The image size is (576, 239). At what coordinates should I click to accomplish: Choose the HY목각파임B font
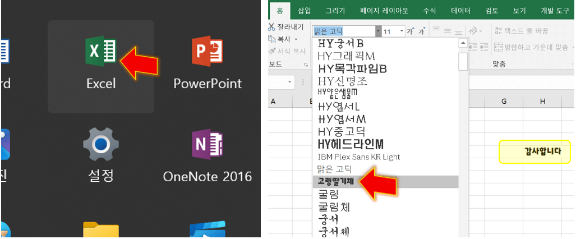tap(385, 69)
